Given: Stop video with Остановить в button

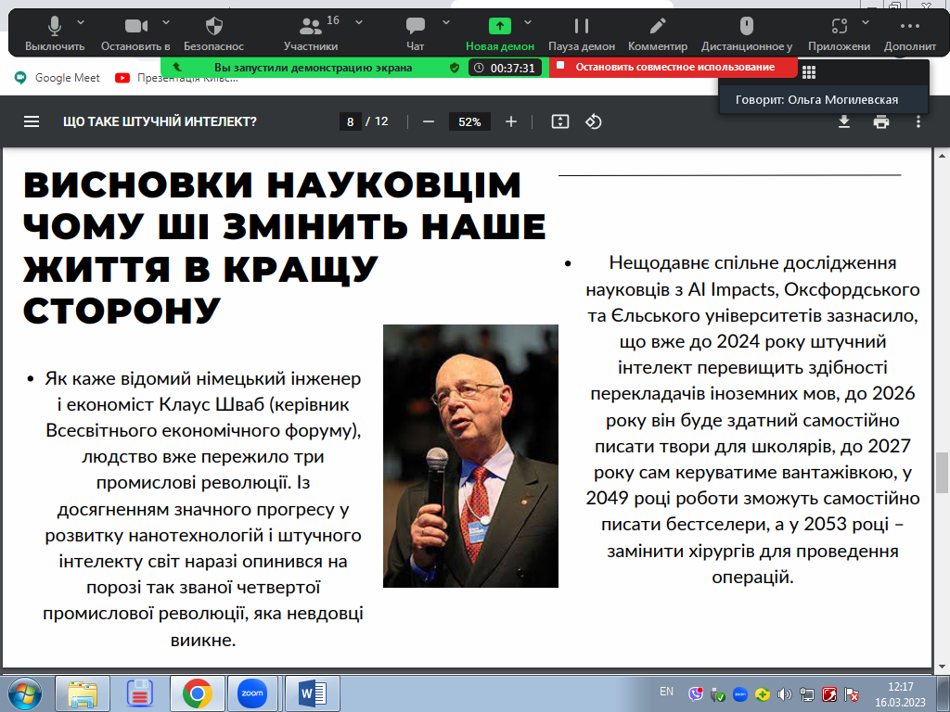Looking at the screenshot, I should (135, 33).
